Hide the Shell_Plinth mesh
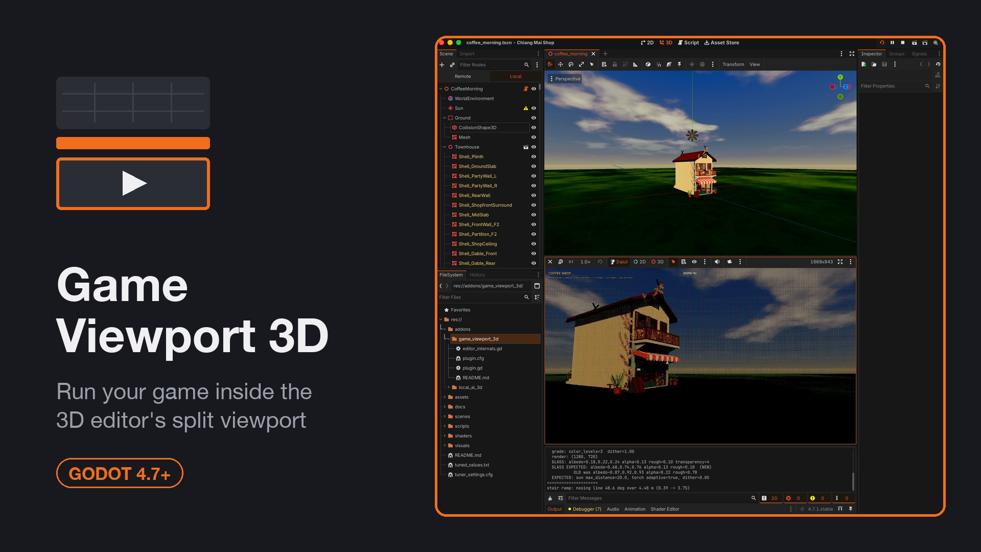This screenshot has width=981, height=552. coord(533,157)
